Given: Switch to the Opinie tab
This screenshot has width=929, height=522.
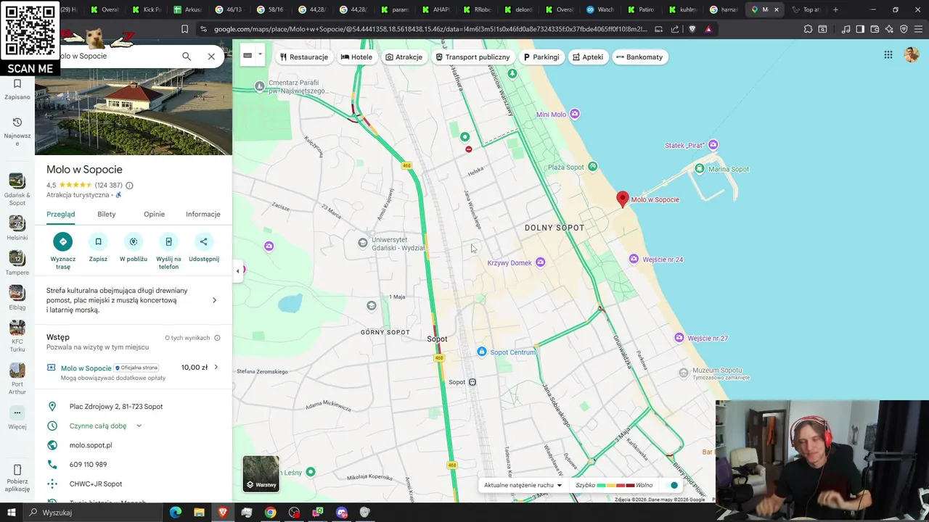Looking at the screenshot, I should click(154, 214).
